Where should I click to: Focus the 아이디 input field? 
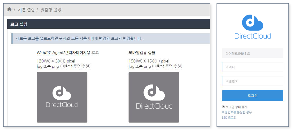[253, 67]
